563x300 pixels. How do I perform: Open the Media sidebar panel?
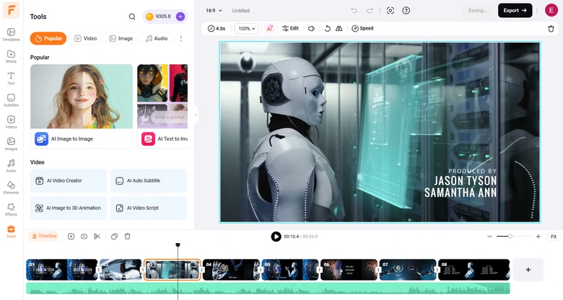(x=11, y=56)
